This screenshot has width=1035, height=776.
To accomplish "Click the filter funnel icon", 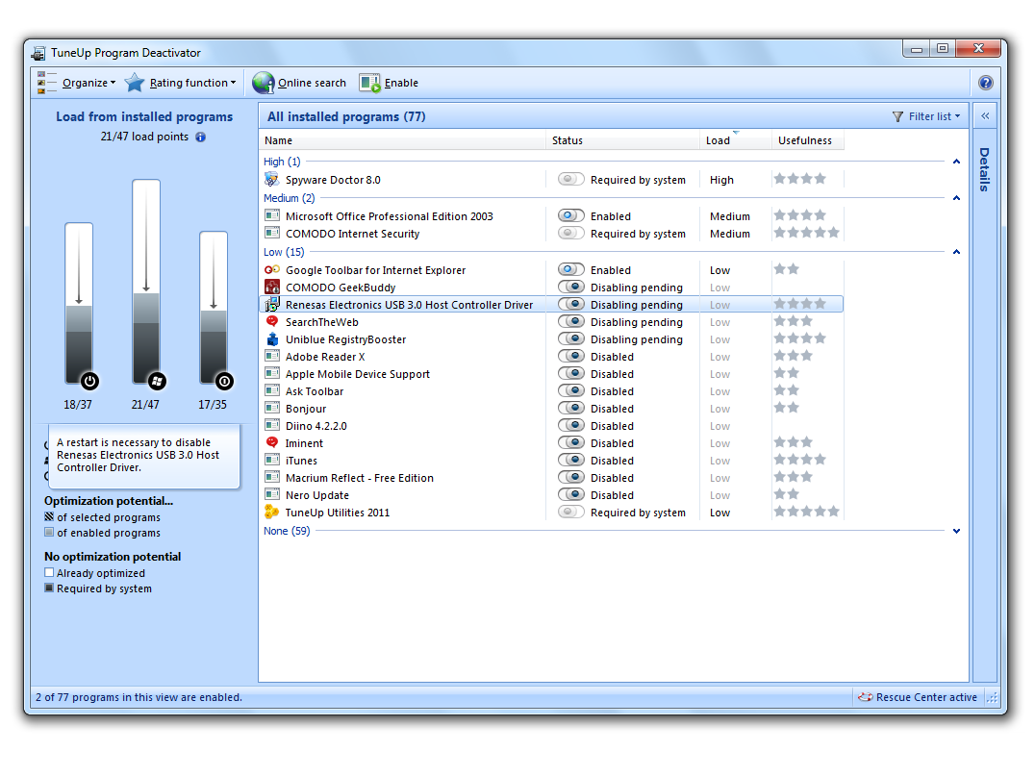I will point(897,116).
